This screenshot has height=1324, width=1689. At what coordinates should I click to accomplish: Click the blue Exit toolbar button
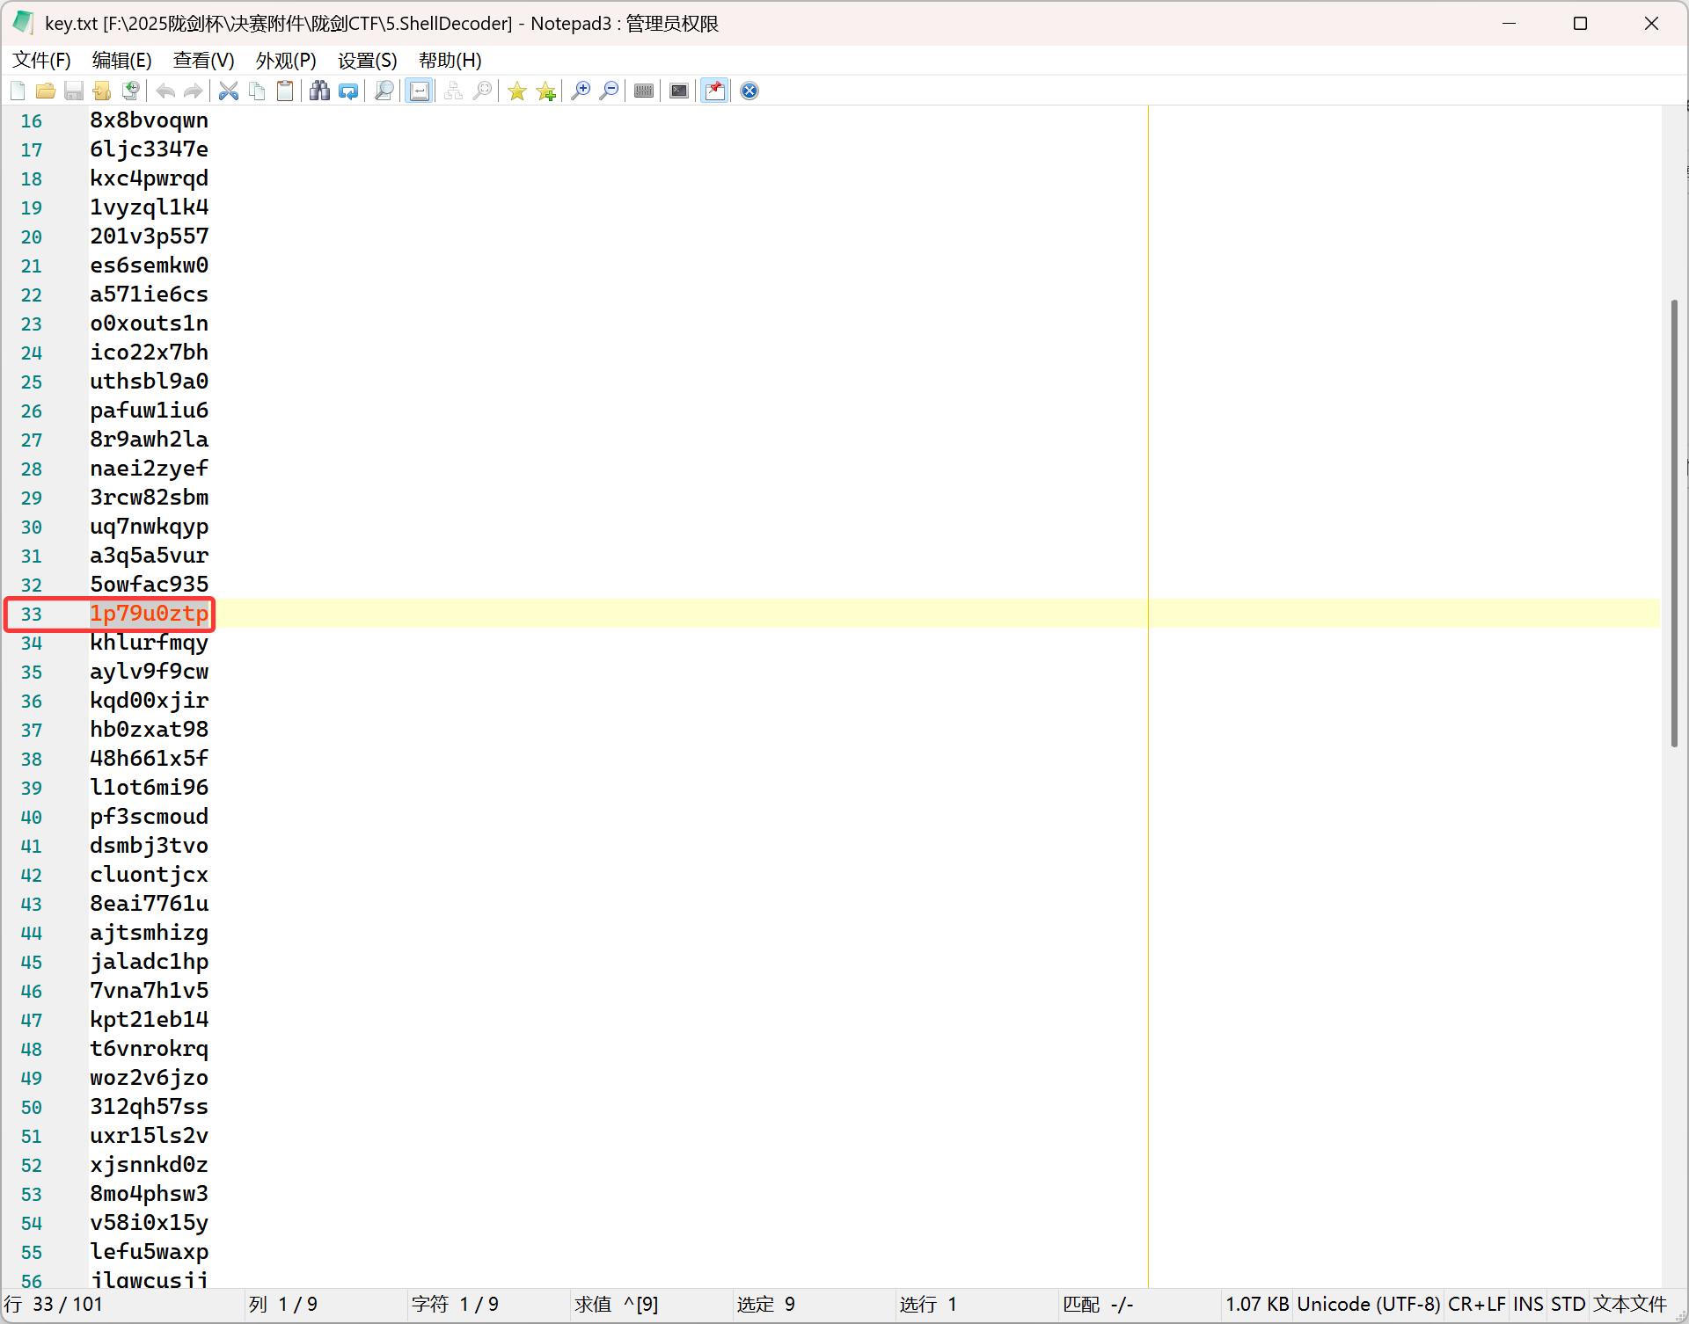point(749,91)
